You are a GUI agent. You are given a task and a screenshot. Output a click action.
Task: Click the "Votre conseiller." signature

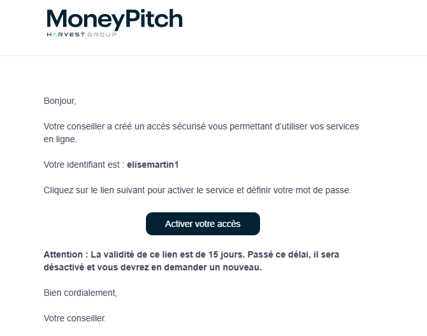pos(75,318)
